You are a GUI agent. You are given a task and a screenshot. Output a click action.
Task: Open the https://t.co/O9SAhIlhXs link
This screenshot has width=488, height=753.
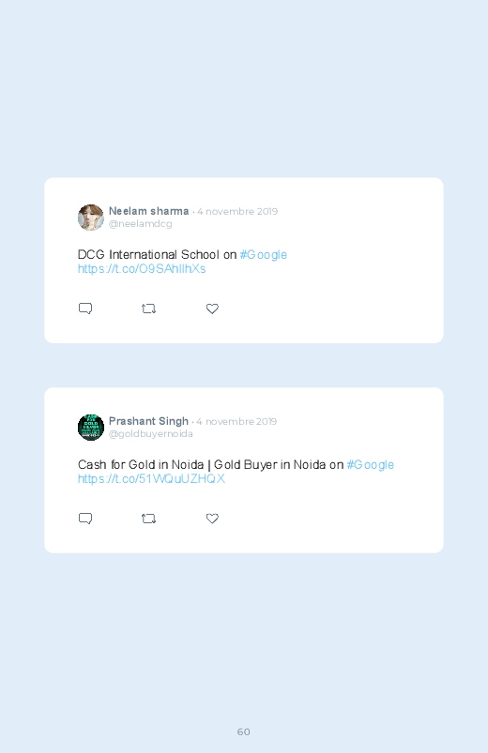click(x=142, y=268)
